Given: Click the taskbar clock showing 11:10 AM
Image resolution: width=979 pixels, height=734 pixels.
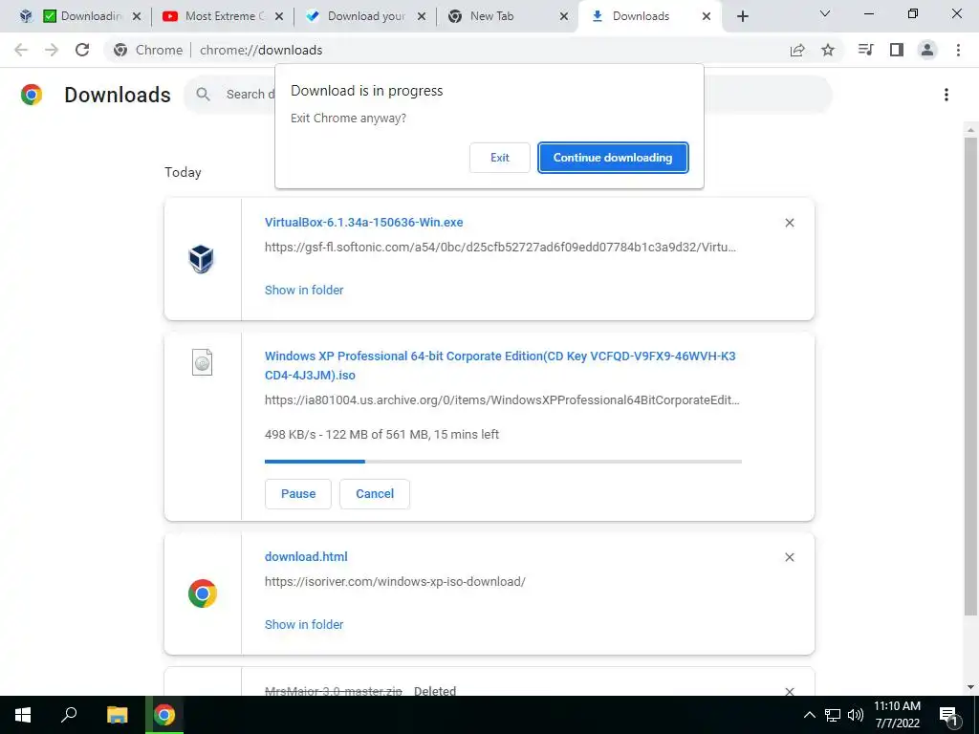Looking at the screenshot, I should pos(897,715).
